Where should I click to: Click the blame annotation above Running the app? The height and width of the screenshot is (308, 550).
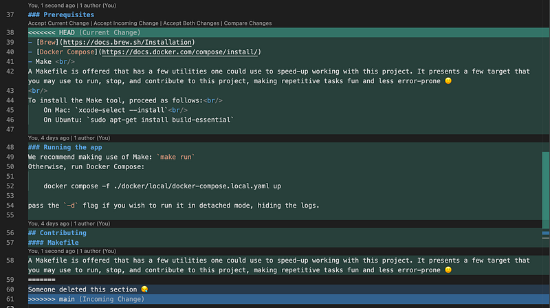[69, 138]
